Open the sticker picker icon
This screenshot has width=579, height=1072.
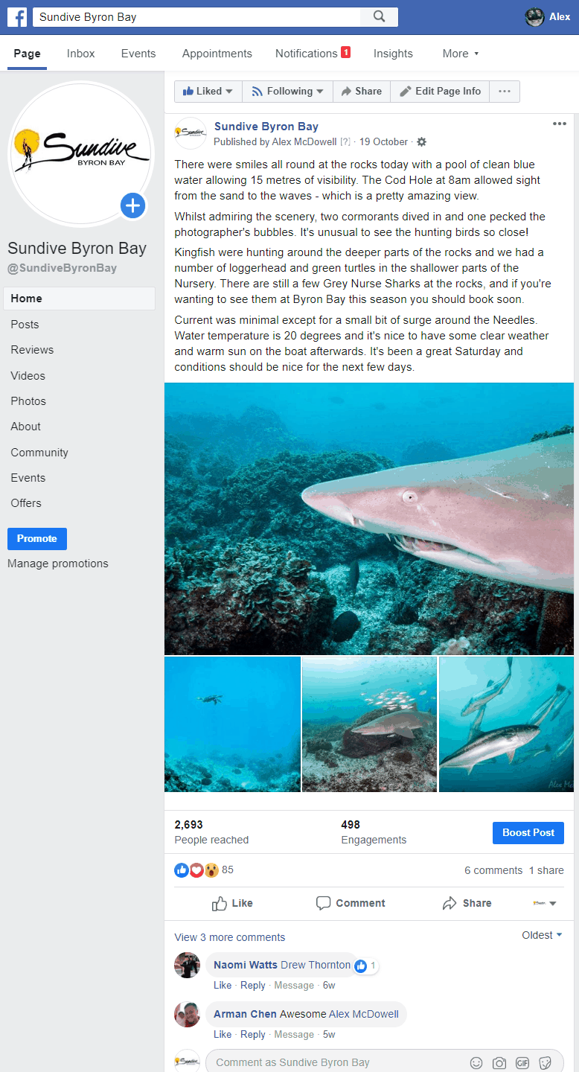click(x=546, y=1062)
